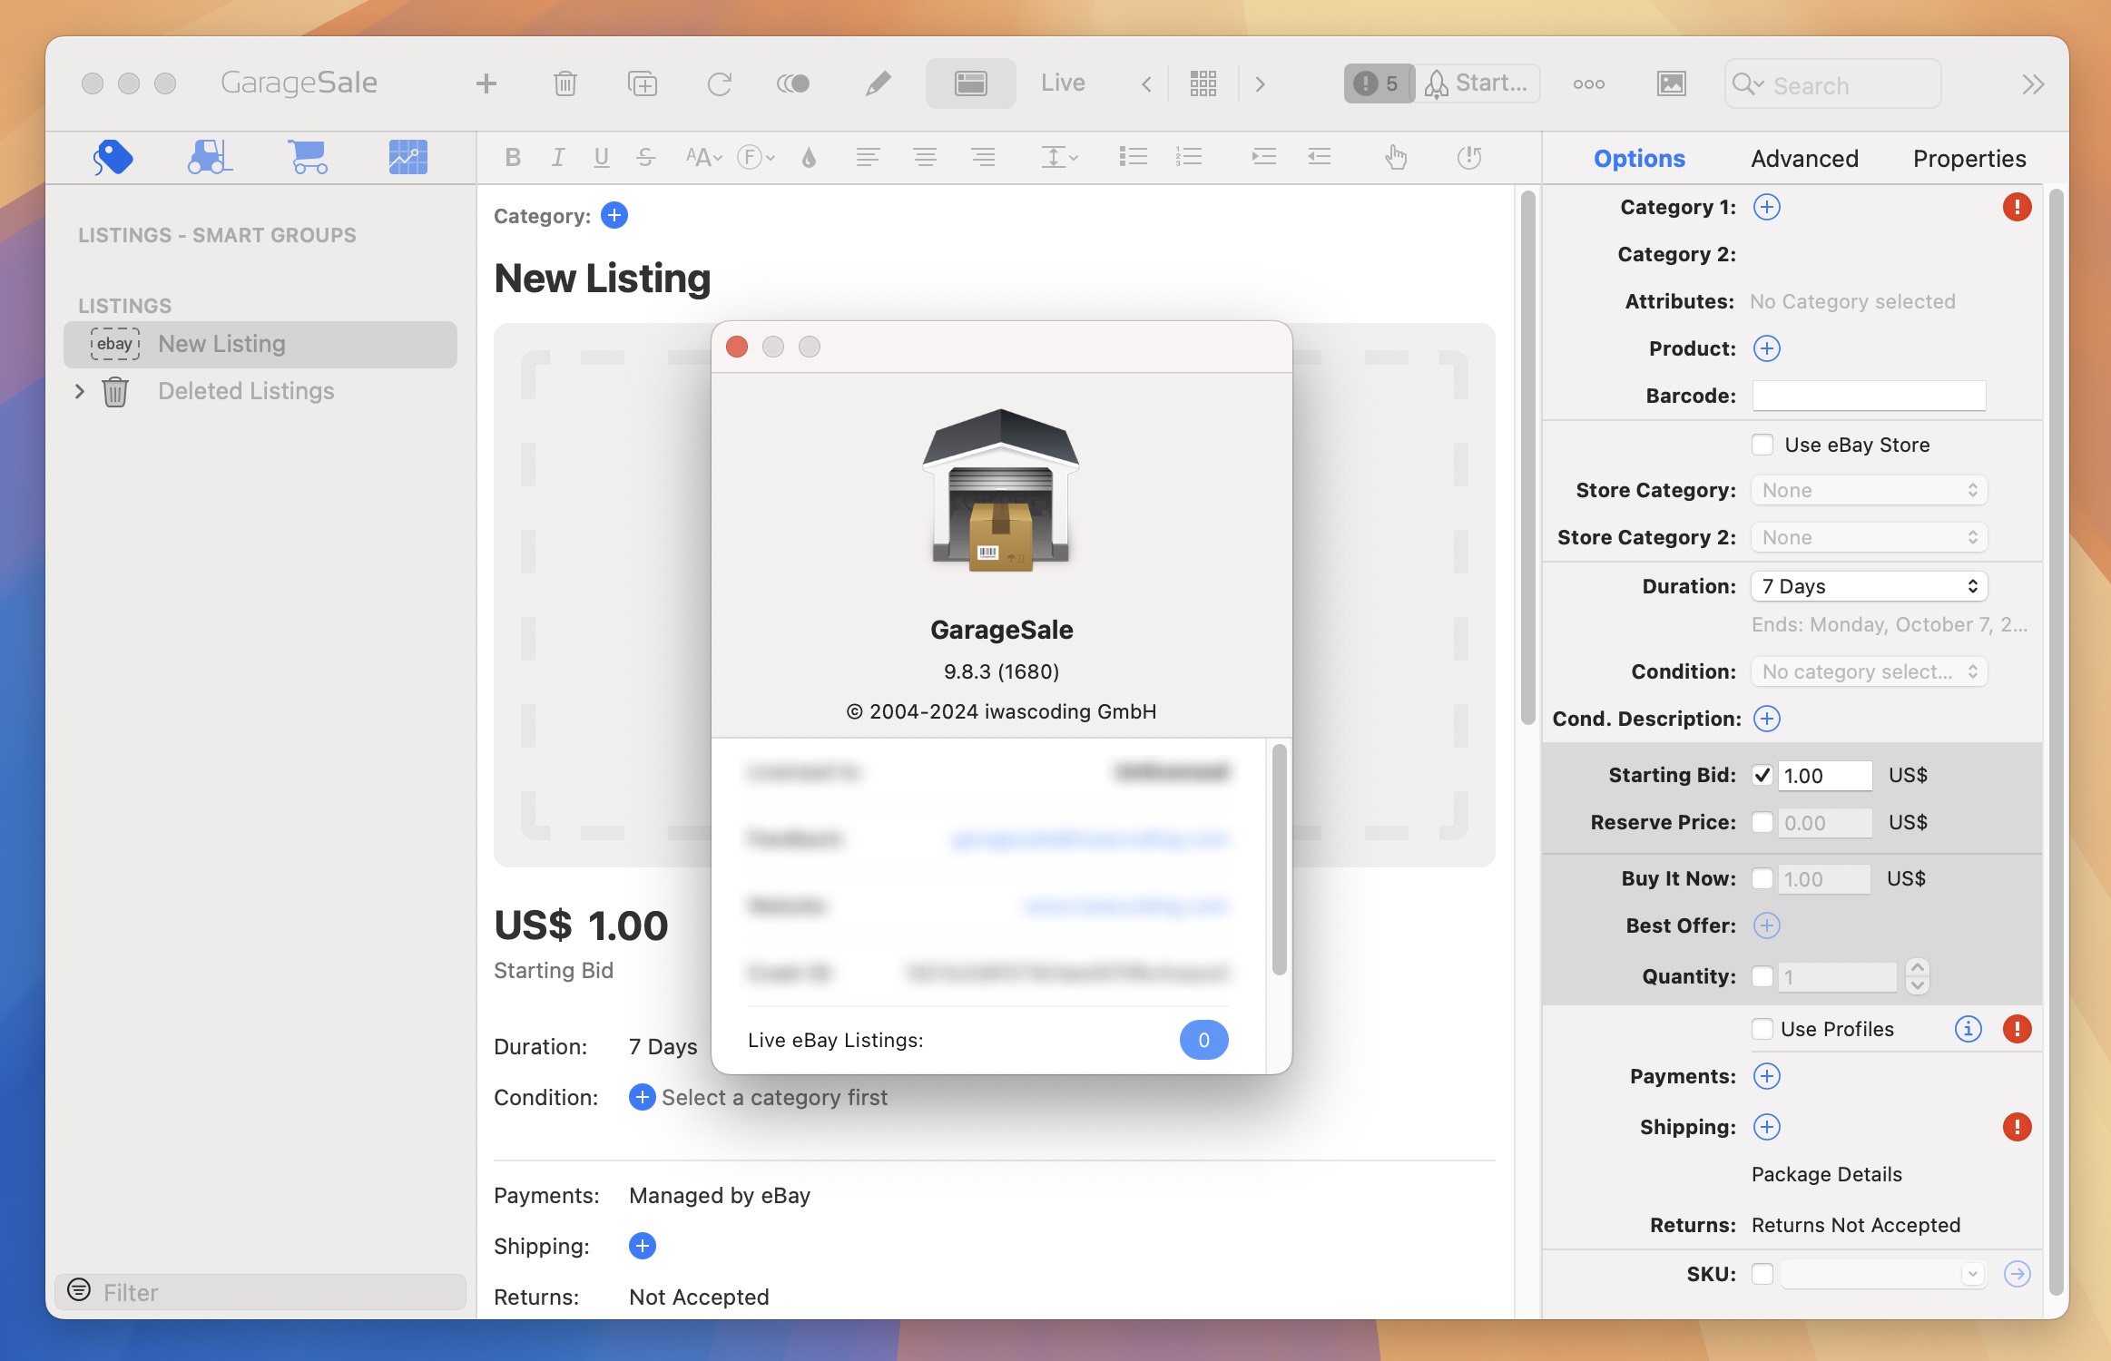Toggle bold text formatting
The width and height of the screenshot is (2111, 1361).
[x=513, y=157]
